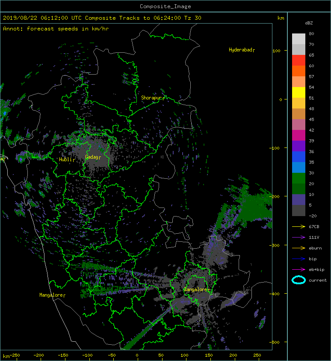Select the royal blue legend swatch
Screen dimensions: 331x361
tap(298, 157)
